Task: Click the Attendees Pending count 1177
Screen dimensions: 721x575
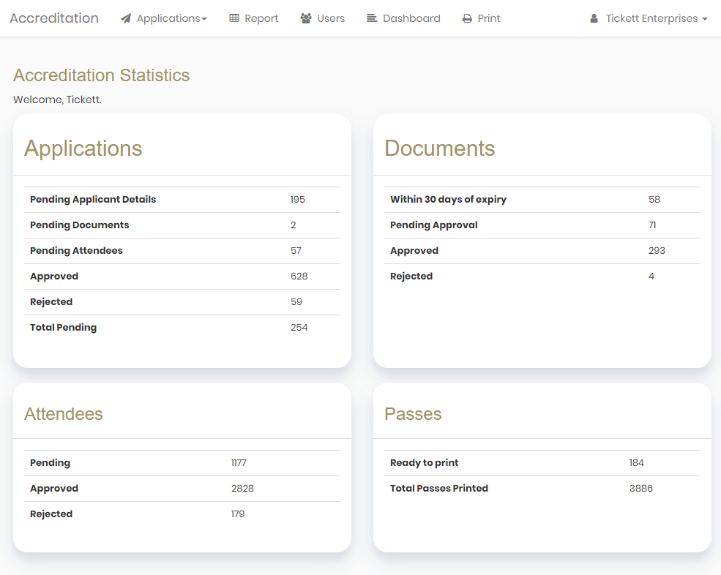Action: pyautogui.click(x=239, y=463)
